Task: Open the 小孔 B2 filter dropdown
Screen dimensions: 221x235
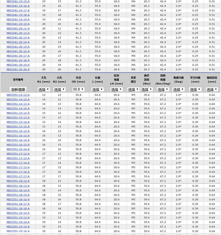Action: pyautogui.click(x=59, y=90)
